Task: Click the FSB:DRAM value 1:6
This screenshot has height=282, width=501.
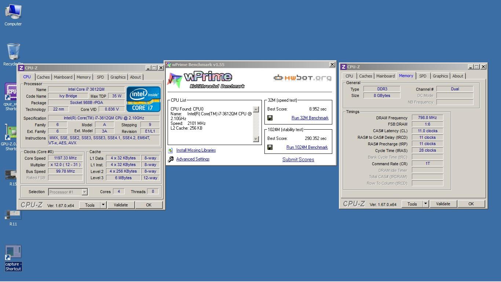Action: click(427, 124)
